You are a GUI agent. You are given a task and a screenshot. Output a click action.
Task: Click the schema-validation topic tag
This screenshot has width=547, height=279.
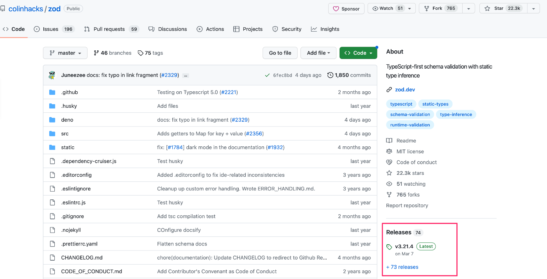[410, 115]
